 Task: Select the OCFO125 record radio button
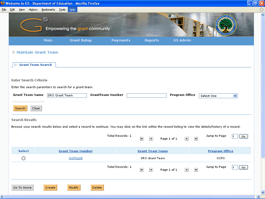point(23,158)
